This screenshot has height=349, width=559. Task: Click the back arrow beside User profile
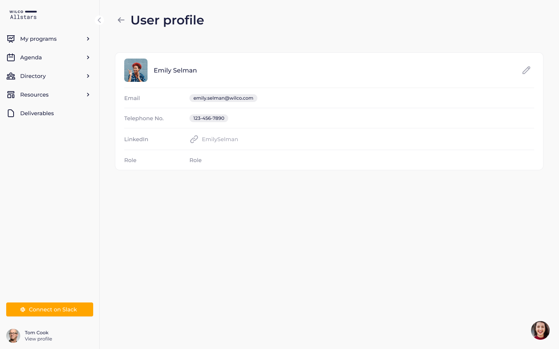tap(121, 20)
